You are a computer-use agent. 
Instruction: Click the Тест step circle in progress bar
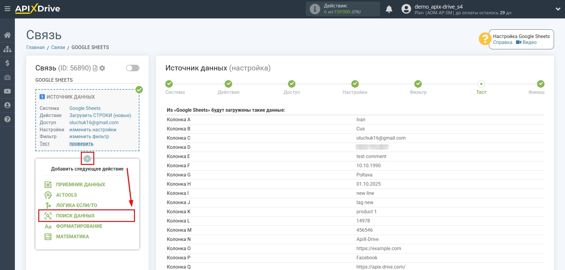[481, 84]
